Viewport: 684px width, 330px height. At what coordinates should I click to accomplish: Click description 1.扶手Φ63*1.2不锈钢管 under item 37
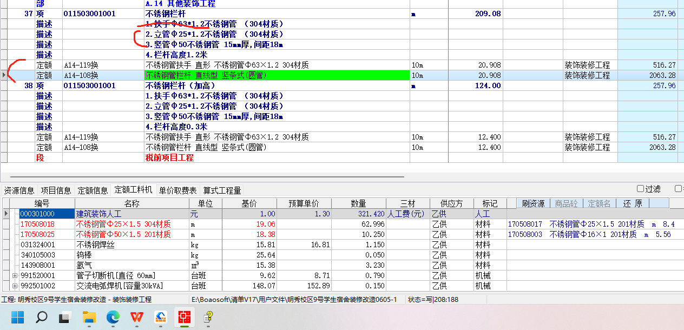214,24
